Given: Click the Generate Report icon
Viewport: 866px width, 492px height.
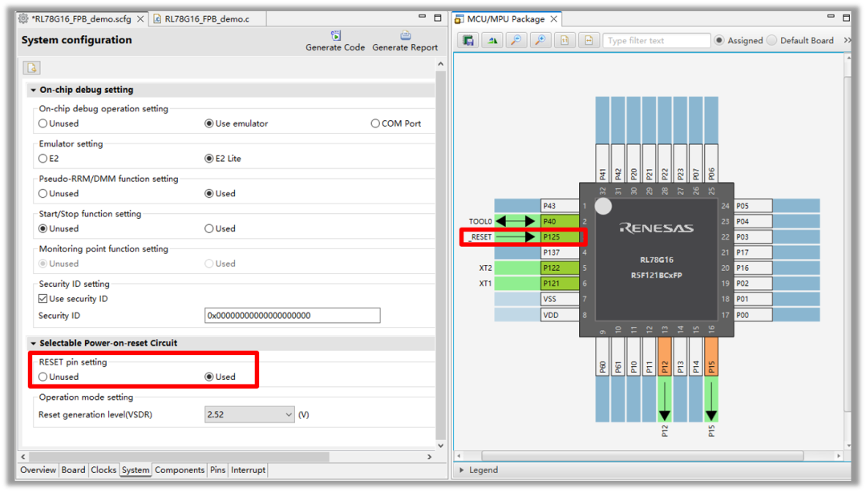Looking at the screenshot, I should 406,36.
